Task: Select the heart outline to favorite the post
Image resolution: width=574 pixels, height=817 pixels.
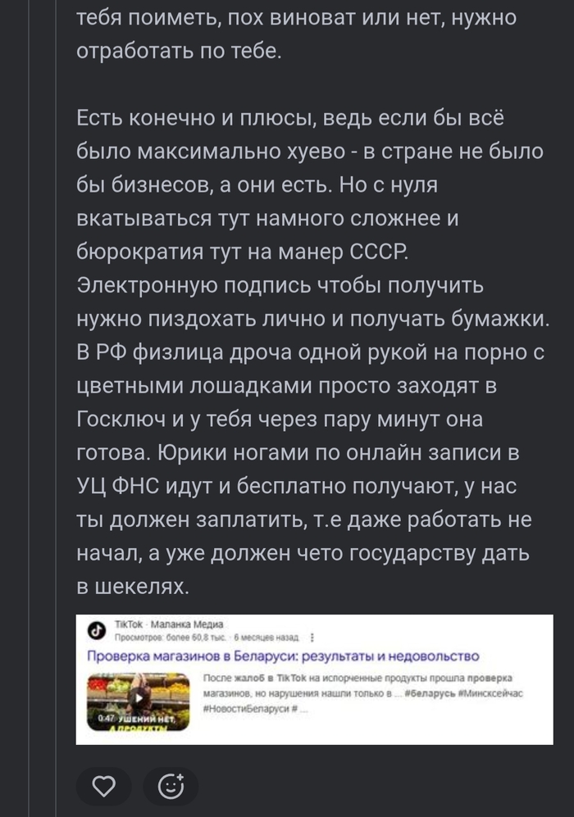Action: pyautogui.click(x=103, y=785)
